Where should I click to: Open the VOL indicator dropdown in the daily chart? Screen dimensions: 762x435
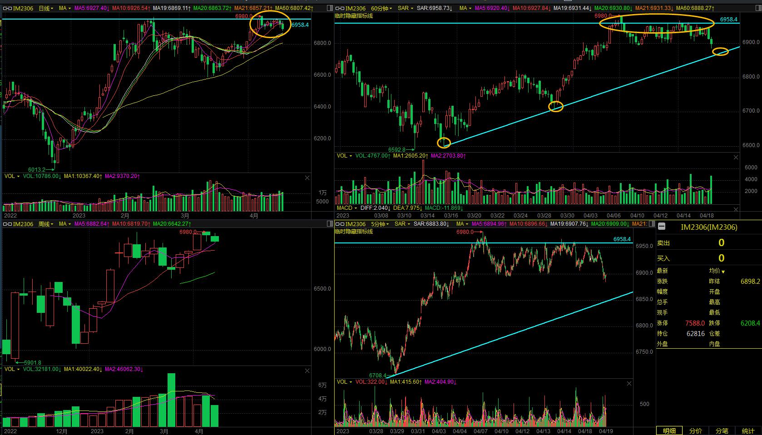tap(12, 176)
